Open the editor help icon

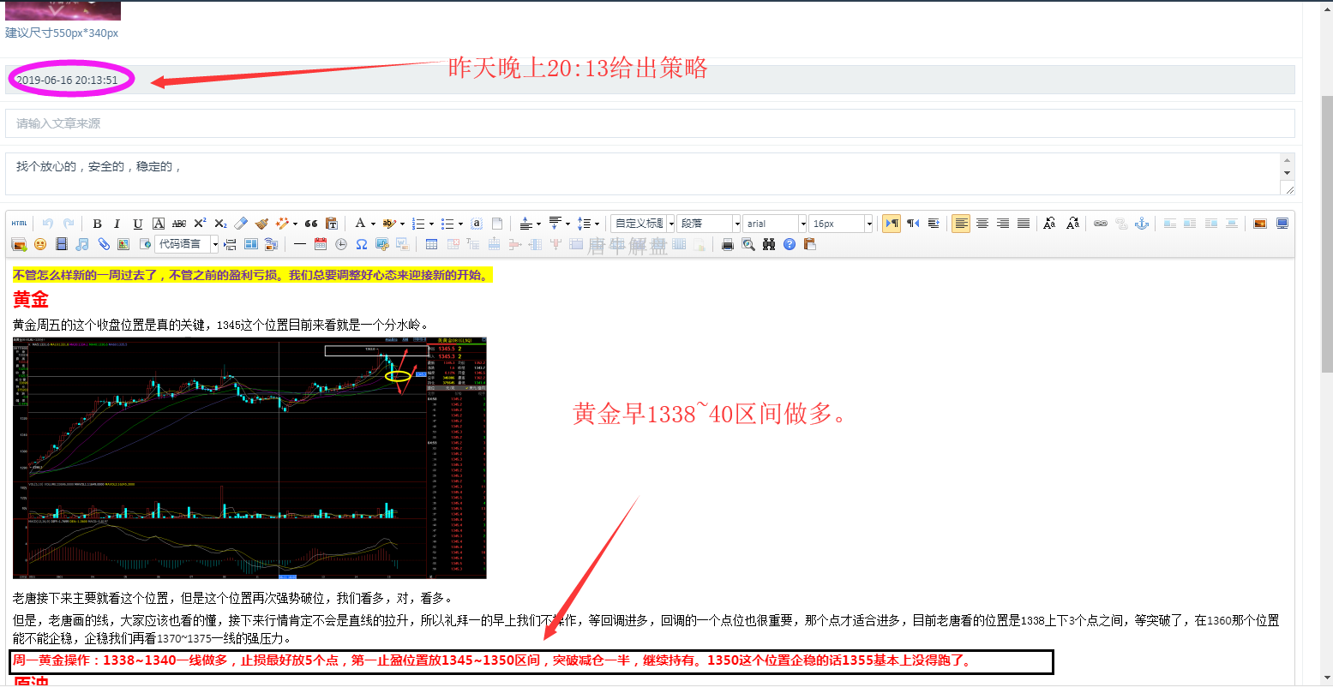pyautogui.click(x=790, y=244)
